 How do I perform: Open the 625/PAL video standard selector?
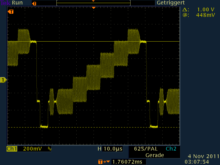point(145,149)
